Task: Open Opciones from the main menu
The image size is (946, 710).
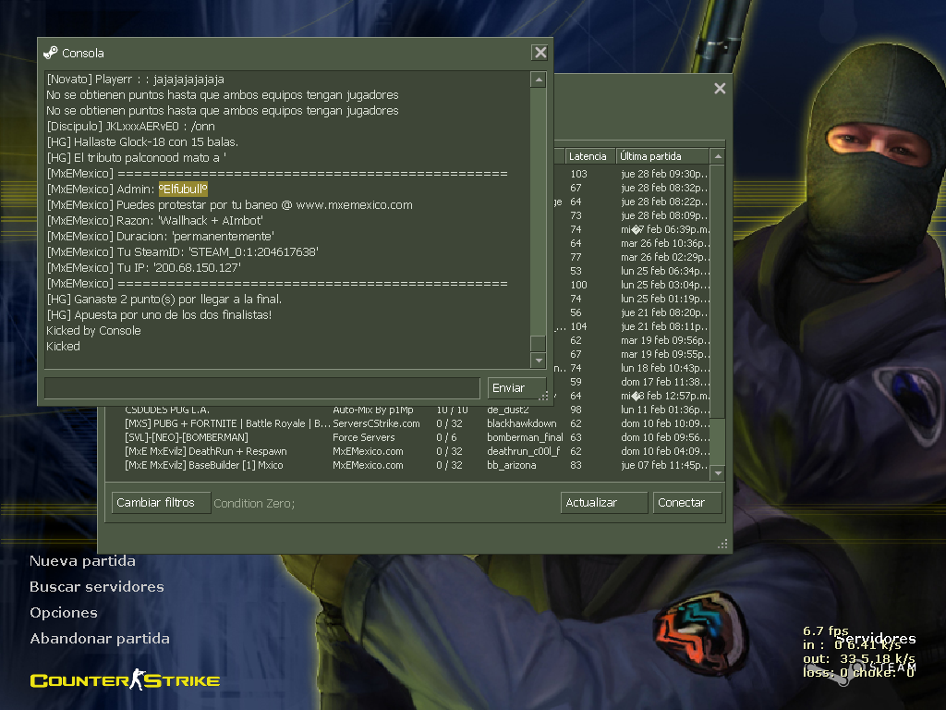Action: click(x=64, y=613)
